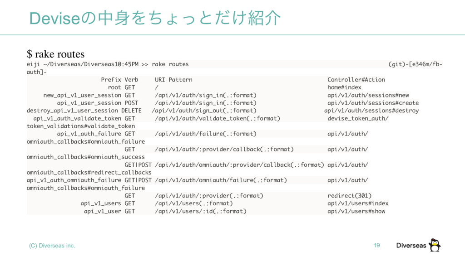Click "omniauth_callbacks#redirect_callbacks" text
Viewport: 465px width, 261px height.
[89, 173]
